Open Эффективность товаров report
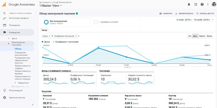 (23, 67)
